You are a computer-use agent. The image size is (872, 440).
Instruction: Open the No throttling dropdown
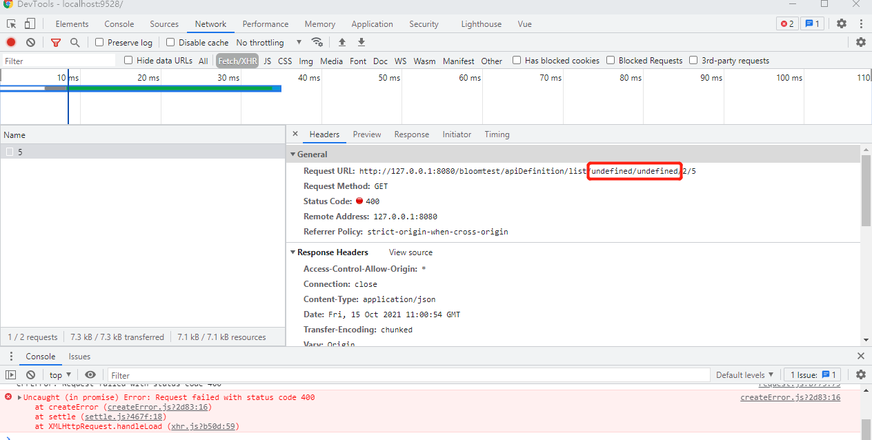point(269,42)
